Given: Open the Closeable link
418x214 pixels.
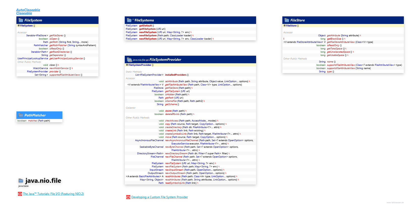Looking at the screenshot, I should (24, 13).
